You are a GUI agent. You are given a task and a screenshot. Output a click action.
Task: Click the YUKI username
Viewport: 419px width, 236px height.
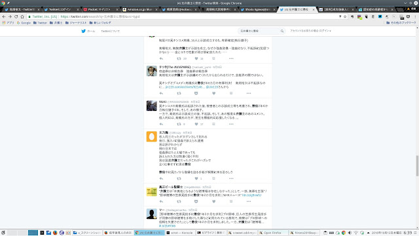[162, 102]
